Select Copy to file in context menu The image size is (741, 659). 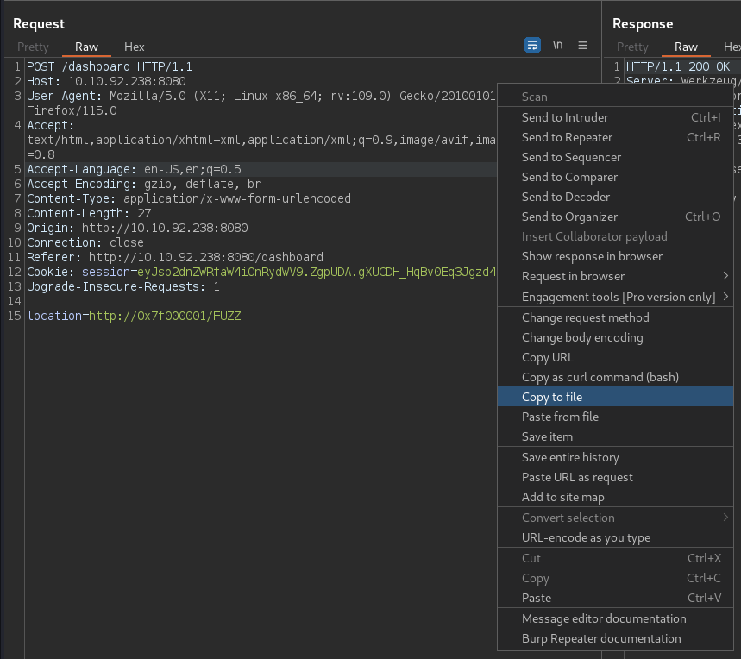click(x=552, y=397)
